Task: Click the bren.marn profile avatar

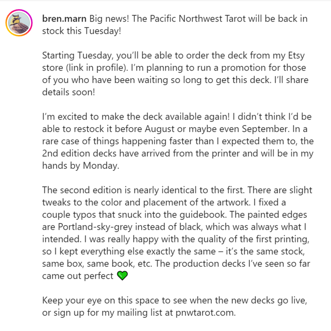Action: 18,23
